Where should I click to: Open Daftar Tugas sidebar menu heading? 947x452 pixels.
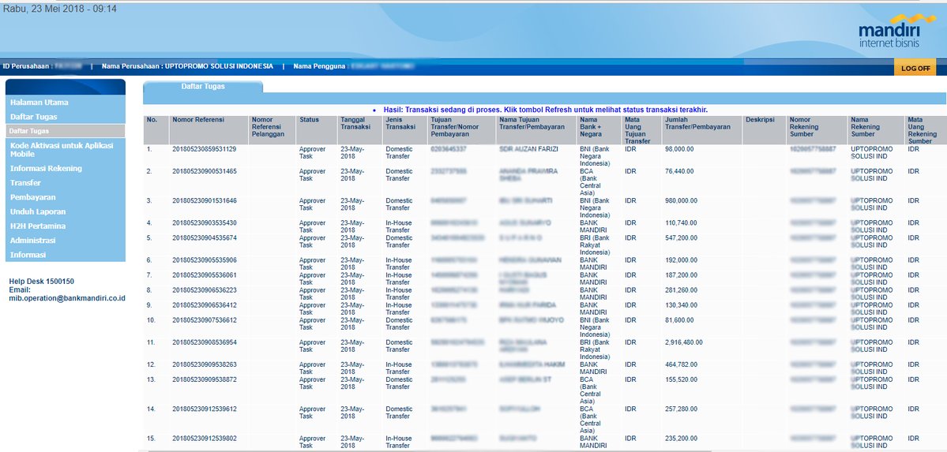click(x=34, y=117)
